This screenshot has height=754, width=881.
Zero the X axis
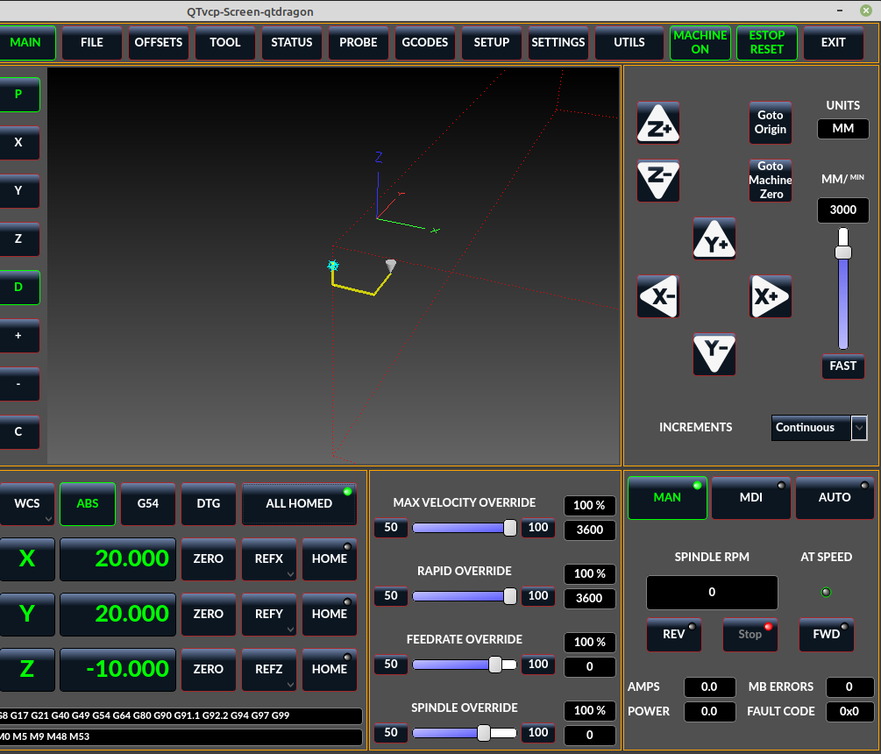pos(209,559)
